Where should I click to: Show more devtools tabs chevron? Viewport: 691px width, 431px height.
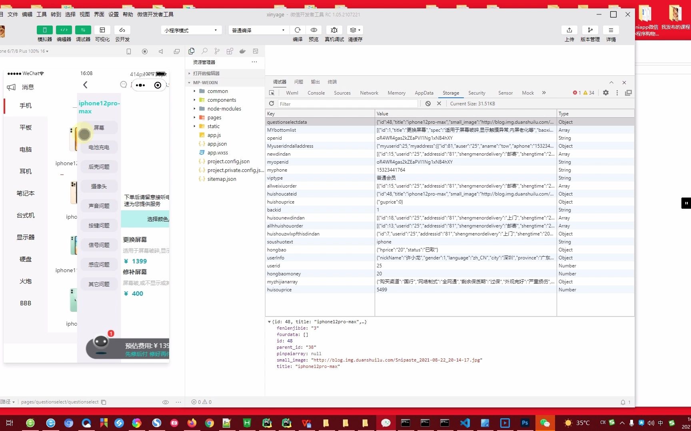click(544, 93)
